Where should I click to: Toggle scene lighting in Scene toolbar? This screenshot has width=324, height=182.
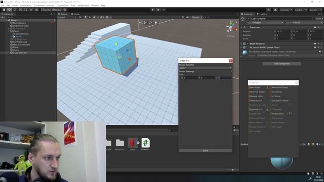click(86, 17)
